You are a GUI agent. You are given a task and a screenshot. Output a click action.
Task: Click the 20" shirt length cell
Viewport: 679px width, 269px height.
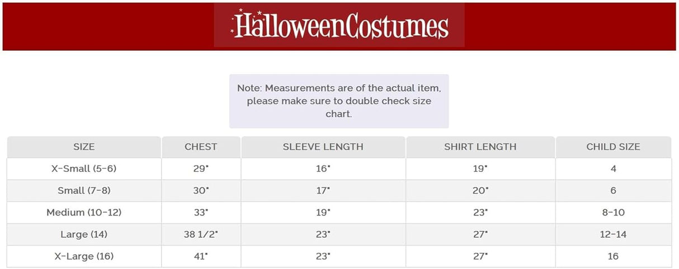[x=480, y=190]
